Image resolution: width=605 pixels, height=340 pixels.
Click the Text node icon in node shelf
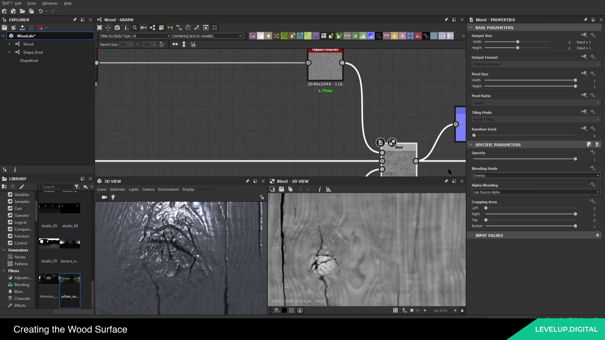point(402,36)
